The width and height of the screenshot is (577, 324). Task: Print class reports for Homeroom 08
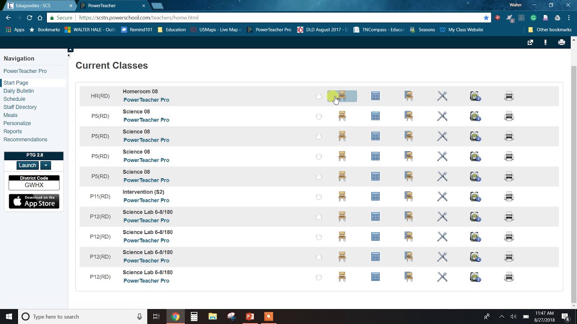pos(509,96)
